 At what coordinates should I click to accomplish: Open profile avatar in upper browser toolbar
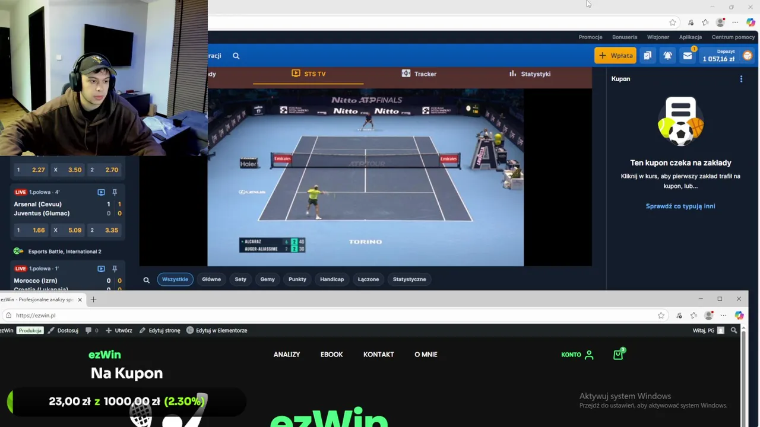coord(720,23)
